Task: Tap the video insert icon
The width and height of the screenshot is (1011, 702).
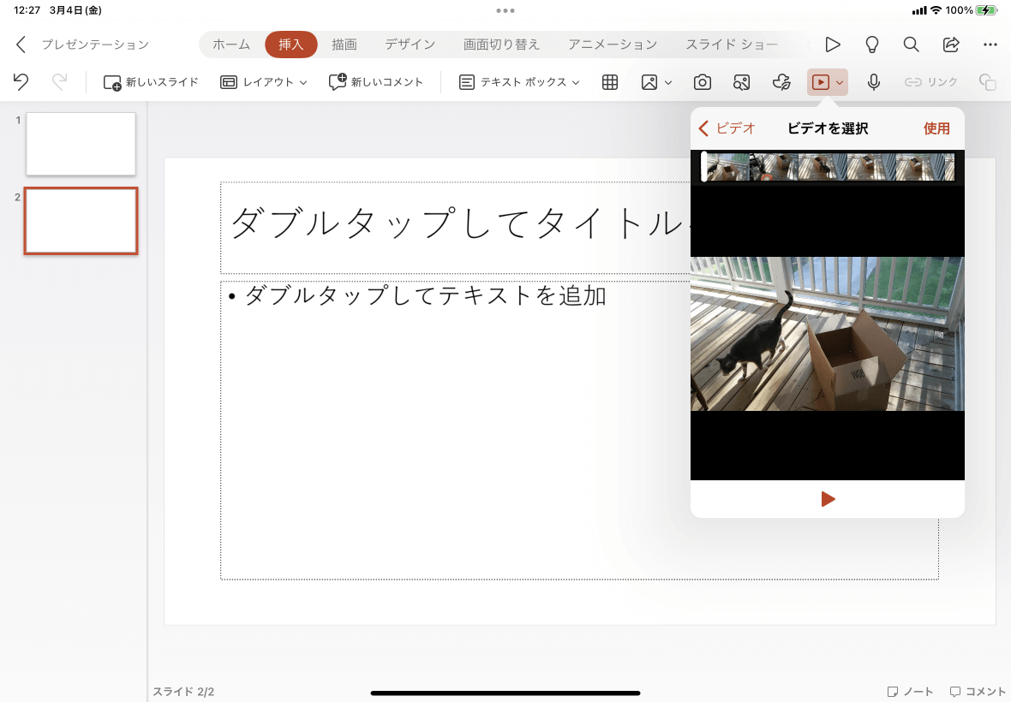Action: 821,82
